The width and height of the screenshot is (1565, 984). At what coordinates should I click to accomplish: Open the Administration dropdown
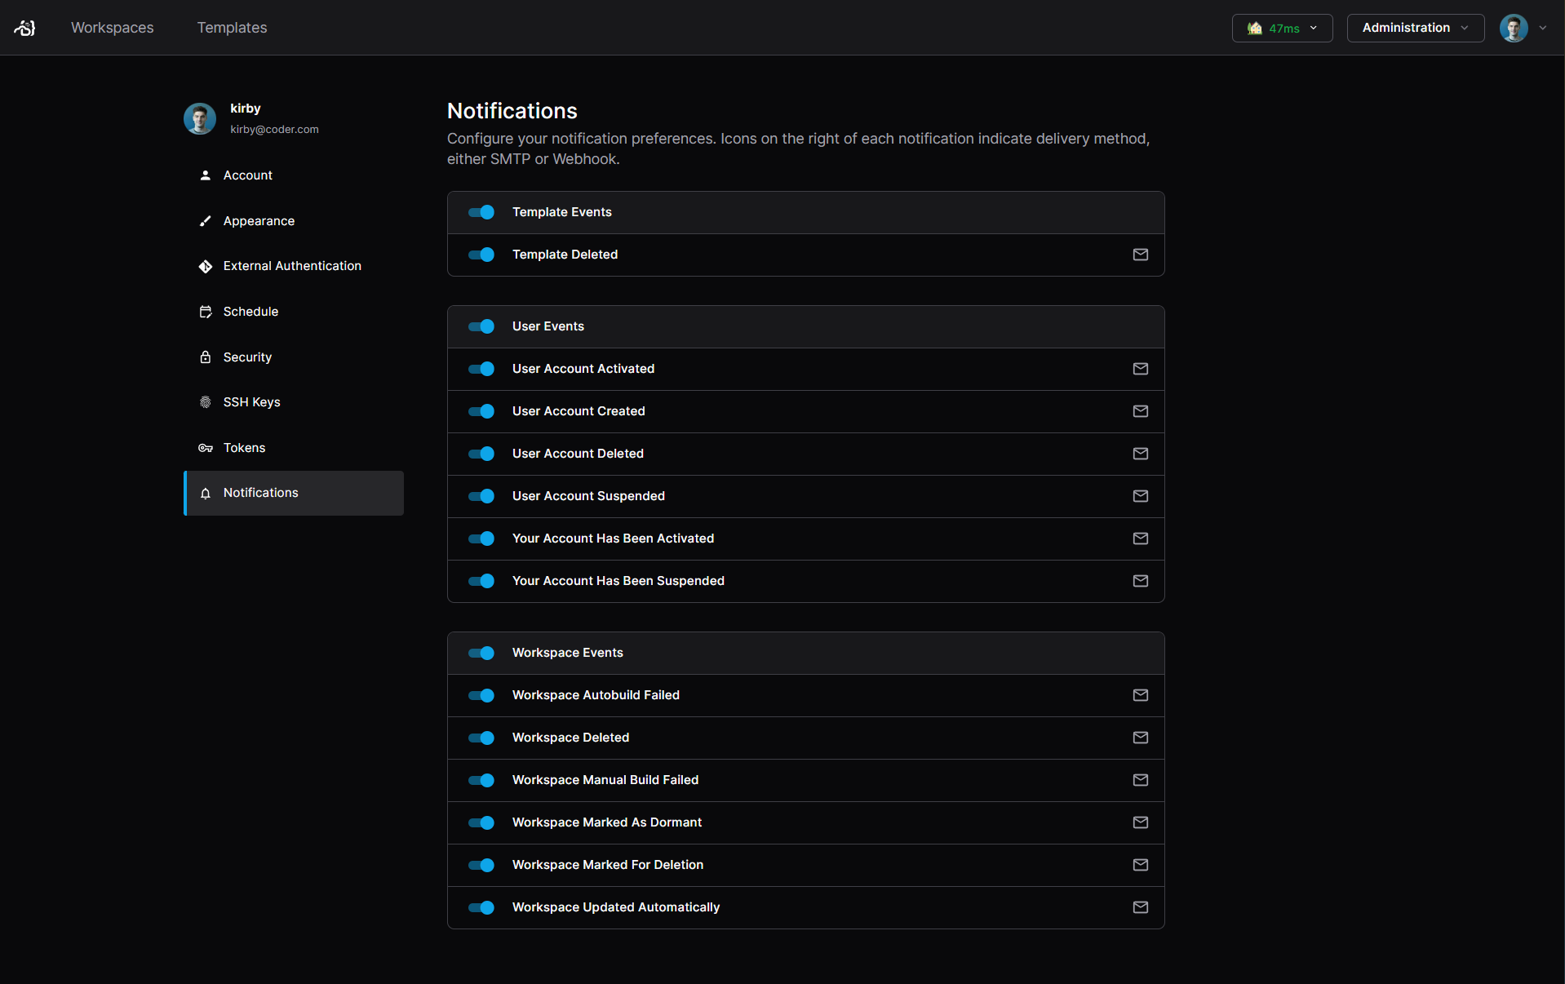tap(1414, 28)
